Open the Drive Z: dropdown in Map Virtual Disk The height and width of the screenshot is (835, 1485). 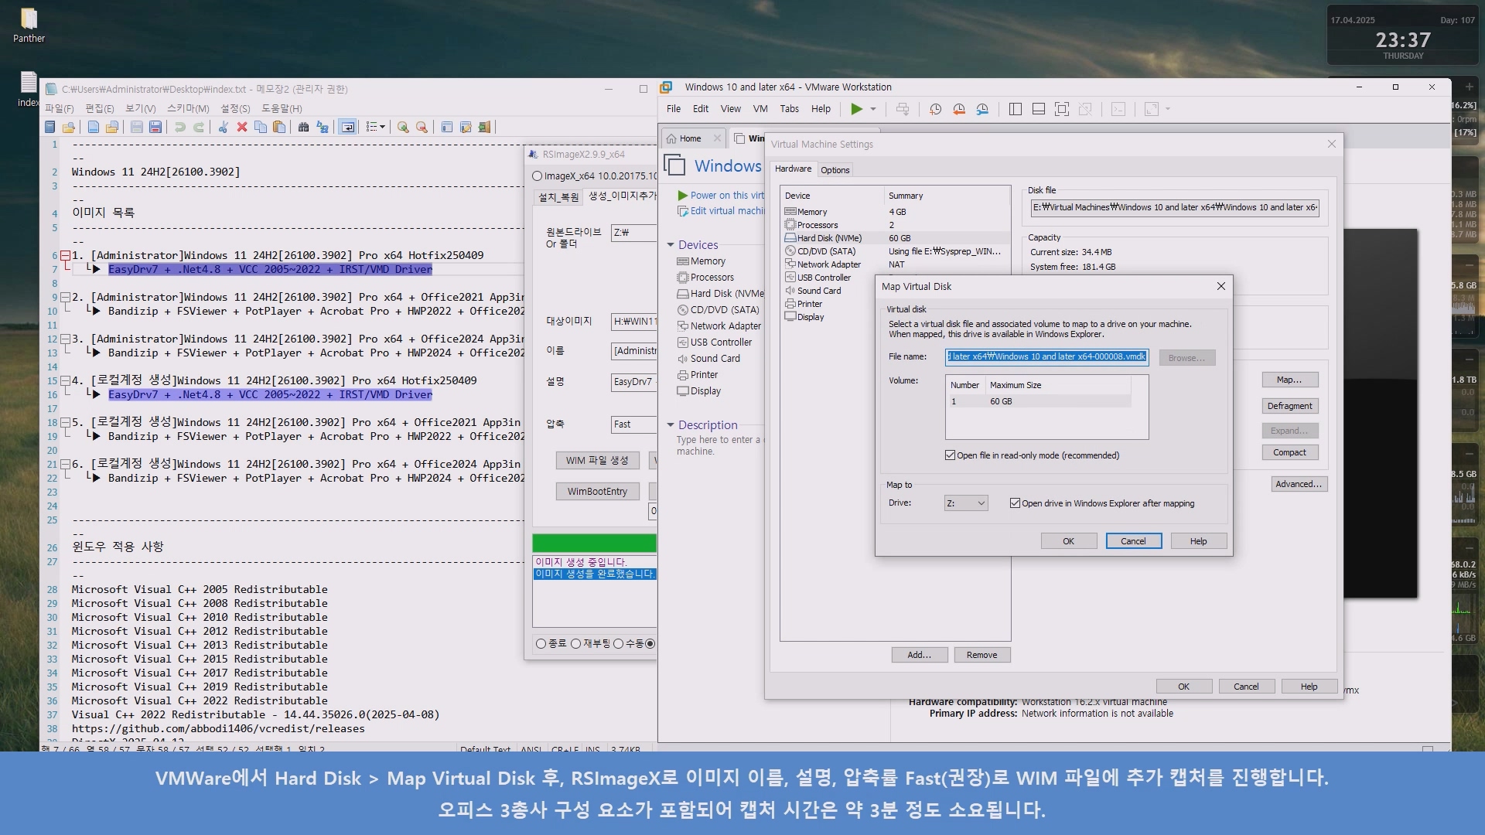click(966, 503)
